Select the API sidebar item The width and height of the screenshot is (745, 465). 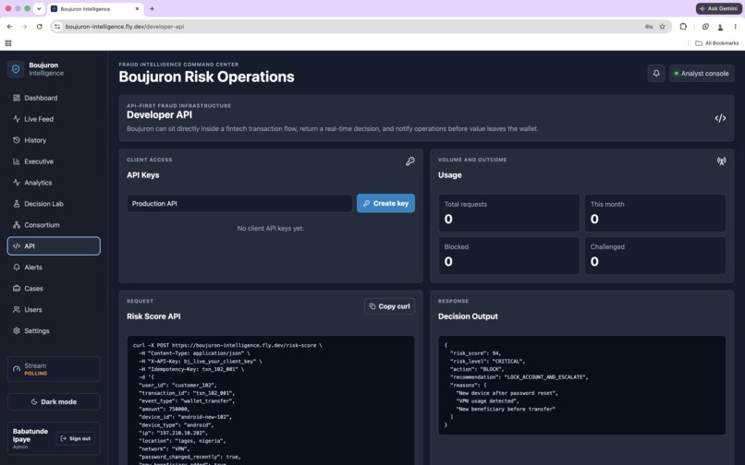(54, 245)
